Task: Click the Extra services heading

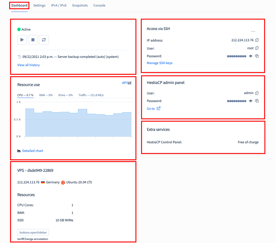Action: tap(158, 130)
